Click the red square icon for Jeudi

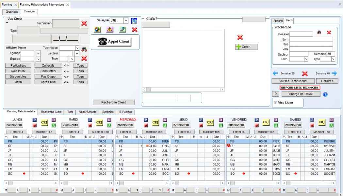tap(201, 125)
